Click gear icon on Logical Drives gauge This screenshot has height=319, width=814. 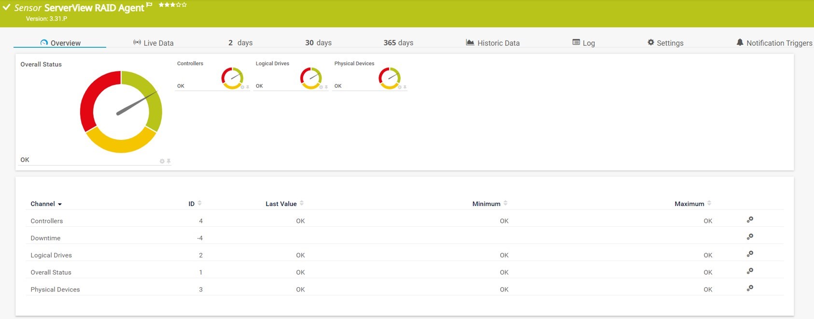[321, 87]
